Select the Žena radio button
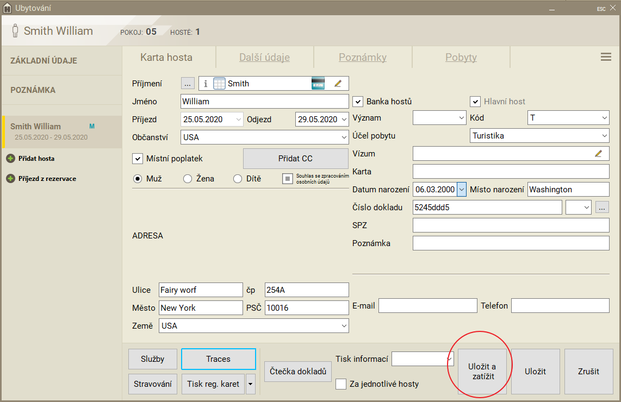 click(x=188, y=179)
